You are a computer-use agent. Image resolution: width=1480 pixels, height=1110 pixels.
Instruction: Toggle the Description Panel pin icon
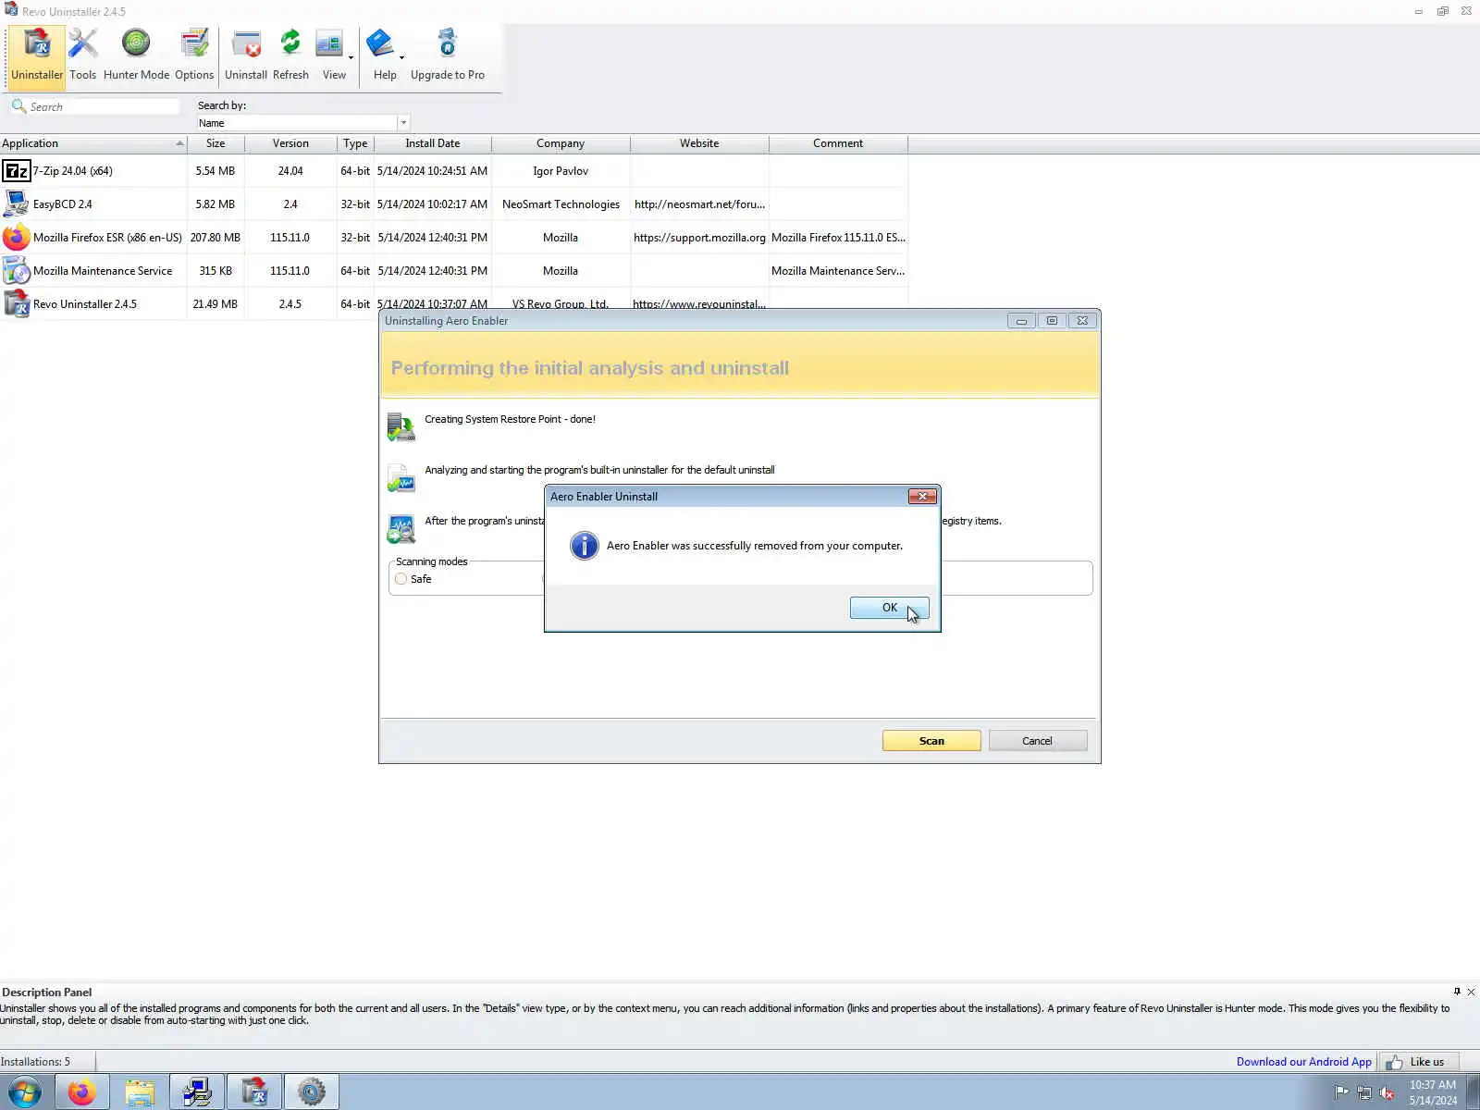pyautogui.click(x=1457, y=992)
